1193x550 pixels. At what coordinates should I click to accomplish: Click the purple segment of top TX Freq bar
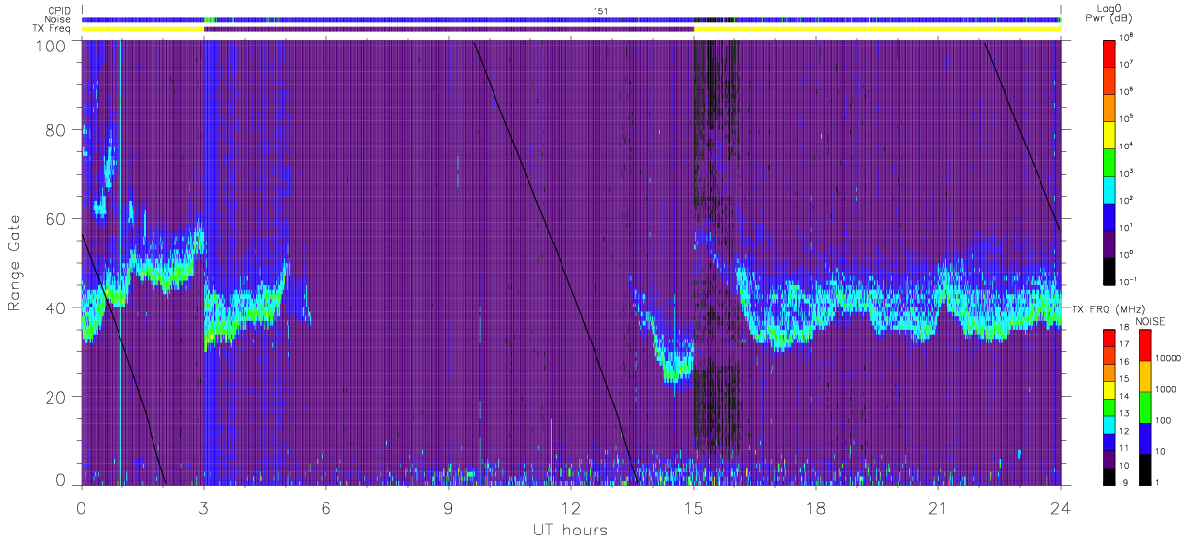point(448,29)
